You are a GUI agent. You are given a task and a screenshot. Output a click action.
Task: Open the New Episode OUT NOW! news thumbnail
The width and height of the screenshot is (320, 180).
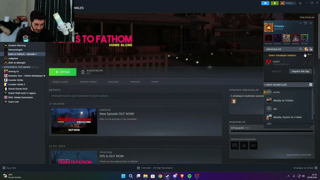point(74,121)
